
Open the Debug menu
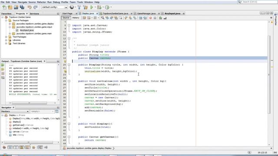(x=56, y=2)
